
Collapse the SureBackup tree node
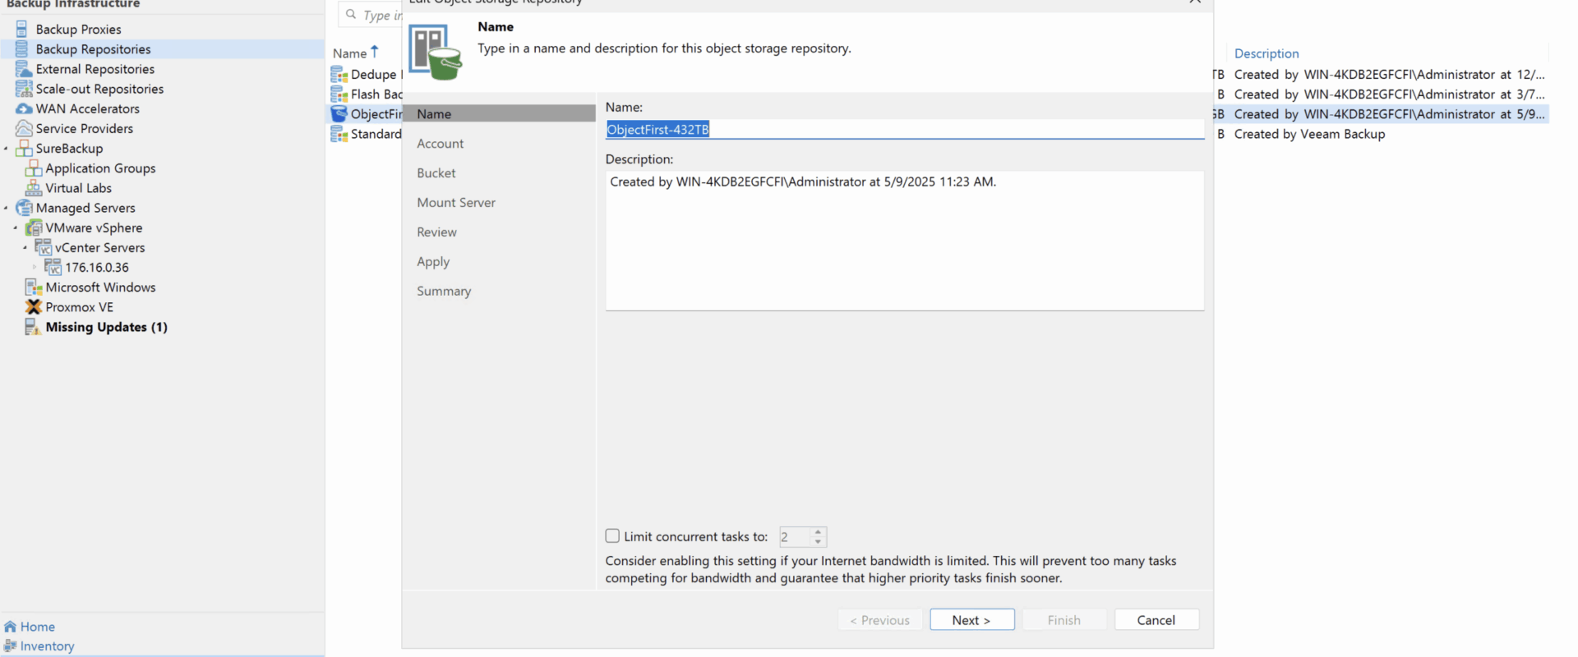(6, 149)
